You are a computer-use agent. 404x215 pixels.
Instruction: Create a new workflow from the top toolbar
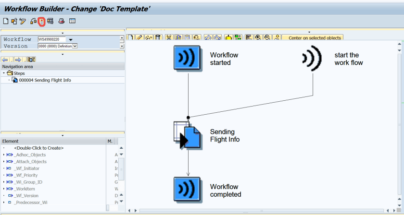pyautogui.click(x=5, y=21)
